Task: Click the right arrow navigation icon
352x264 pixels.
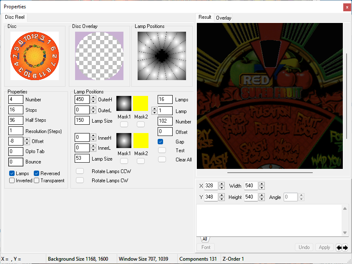Action: (x=345, y=247)
